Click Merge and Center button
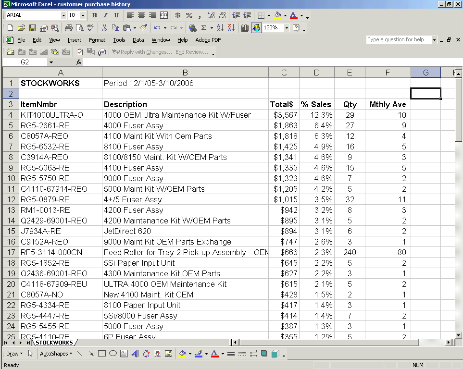The height and width of the screenshot is (369, 463). click(x=164, y=15)
